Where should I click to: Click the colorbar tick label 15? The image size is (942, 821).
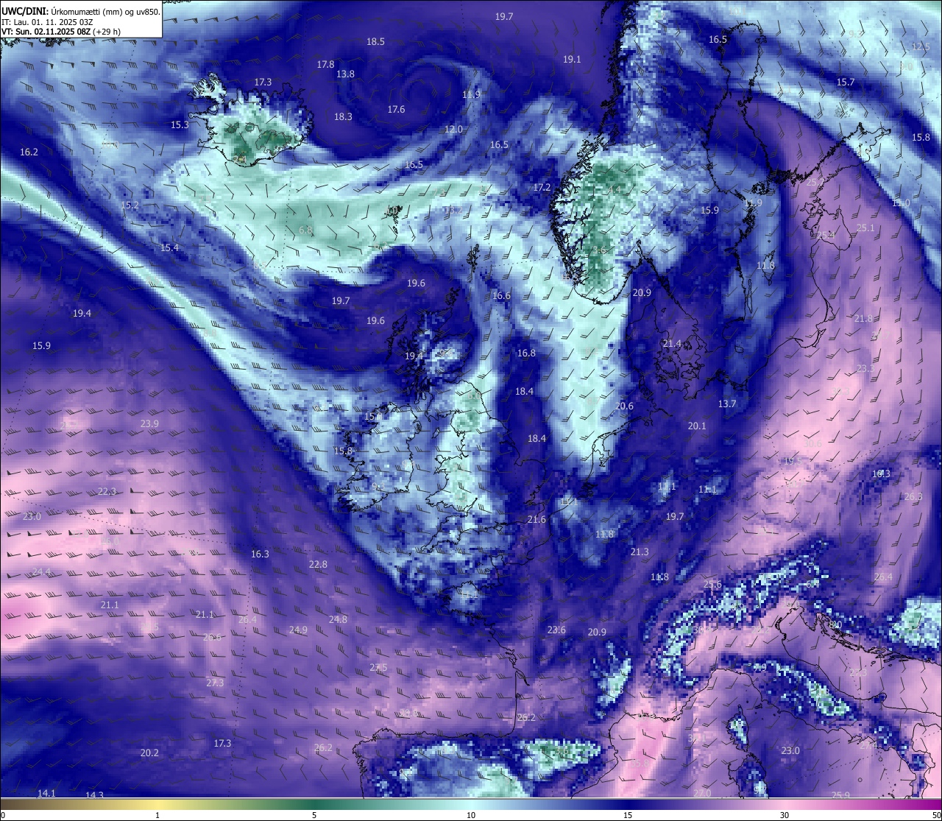(x=628, y=815)
